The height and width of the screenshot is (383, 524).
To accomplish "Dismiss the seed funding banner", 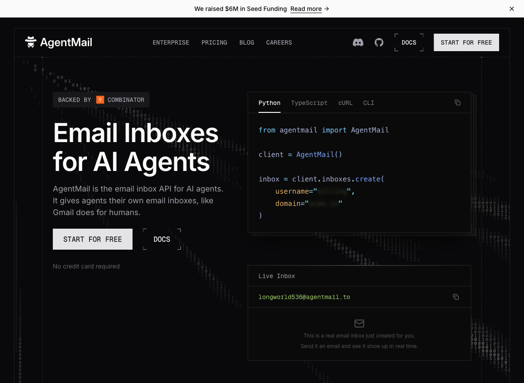I will [x=511, y=9].
